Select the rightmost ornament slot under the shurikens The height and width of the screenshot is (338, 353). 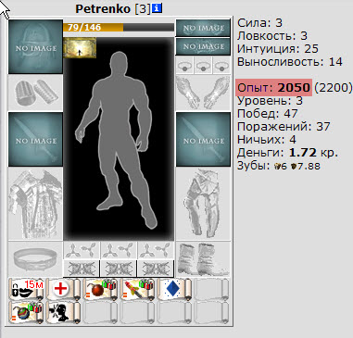tap(156, 269)
